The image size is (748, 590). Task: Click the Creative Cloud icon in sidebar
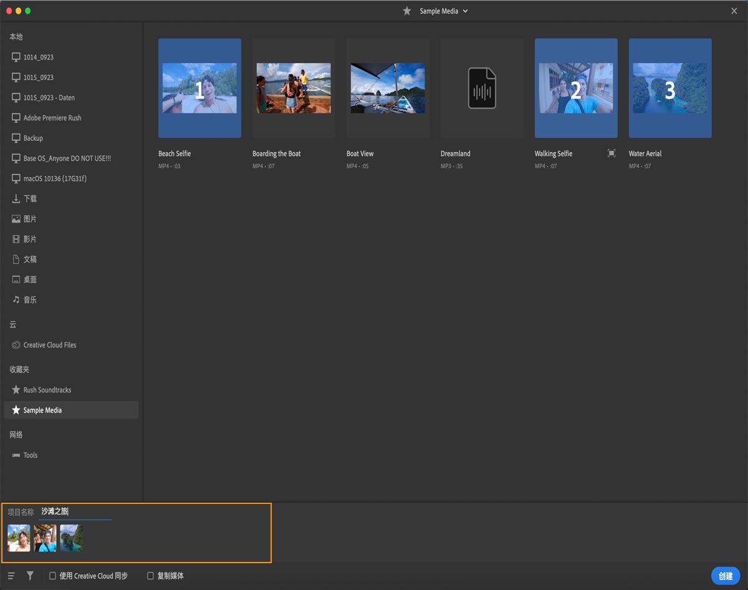(x=16, y=345)
